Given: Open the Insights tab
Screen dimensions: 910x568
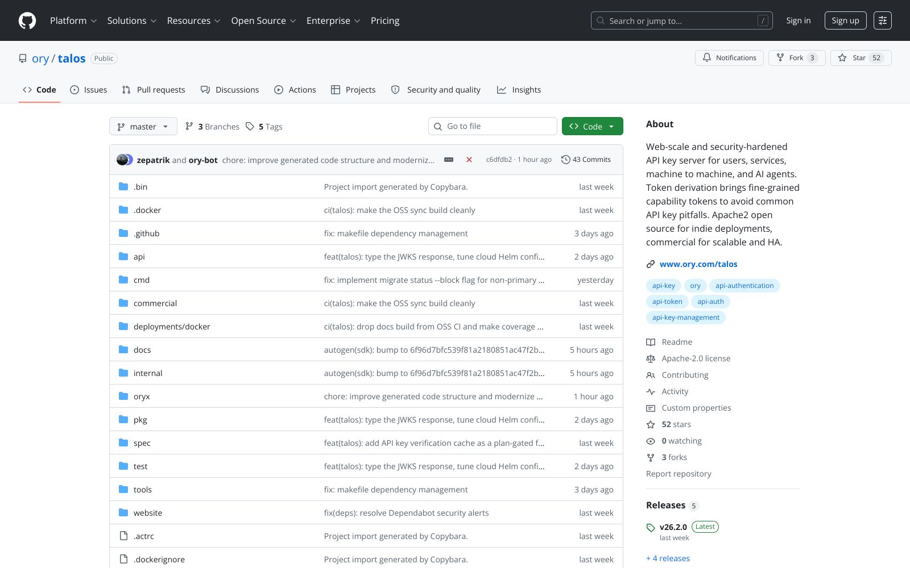Looking at the screenshot, I should [519, 90].
